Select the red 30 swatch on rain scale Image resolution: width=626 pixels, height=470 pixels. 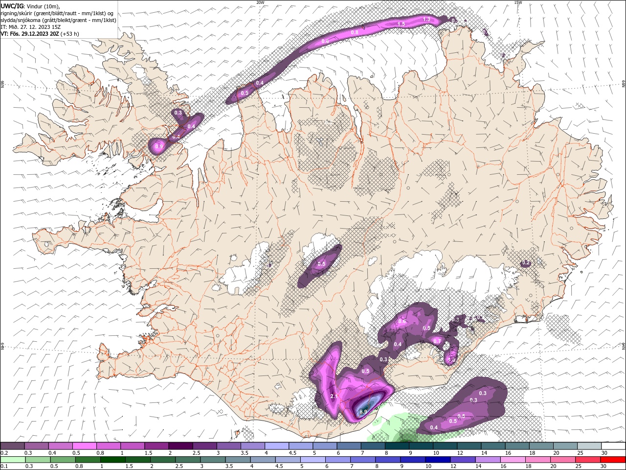click(613, 459)
